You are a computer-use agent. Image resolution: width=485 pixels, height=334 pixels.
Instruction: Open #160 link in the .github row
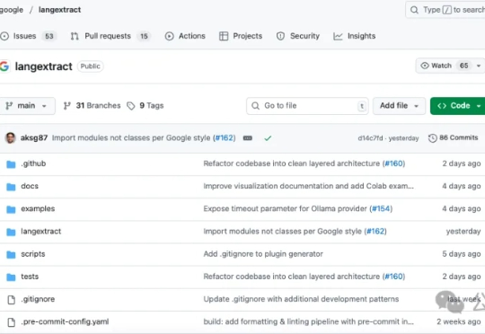[x=394, y=163]
